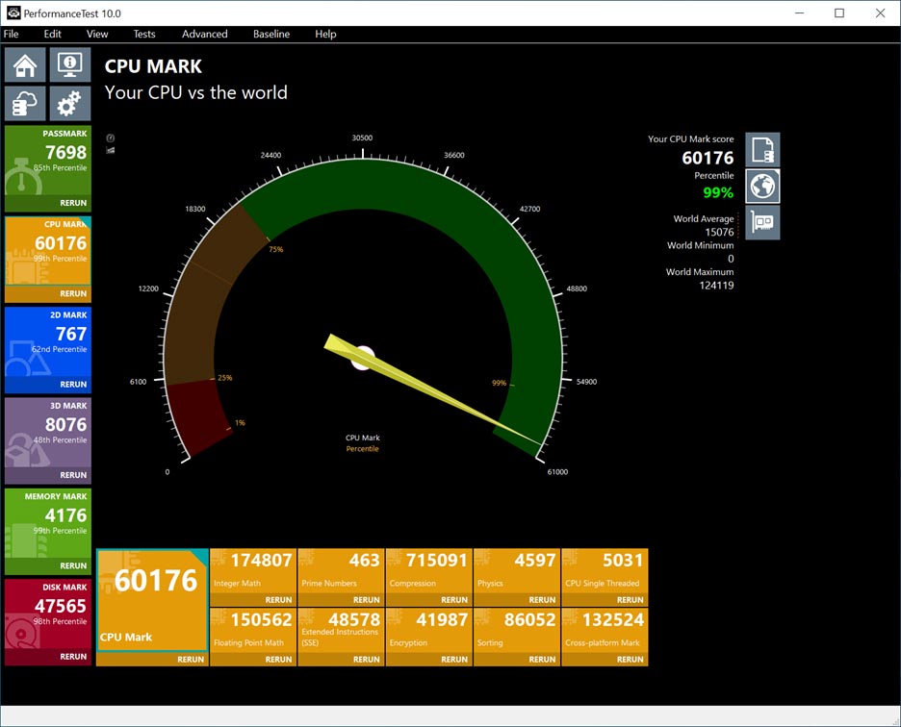Select the Floating Point Math 150562 tile

tap(253, 631)
